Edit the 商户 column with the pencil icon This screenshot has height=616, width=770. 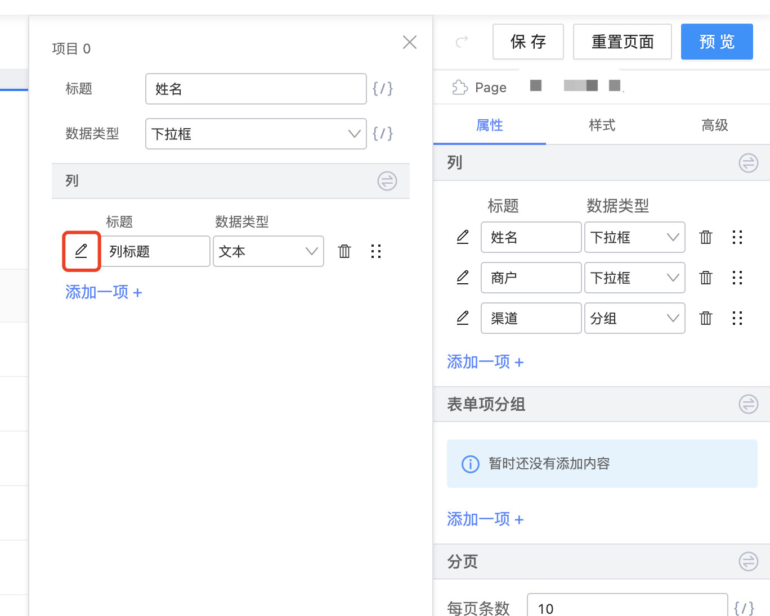(463, 278)
